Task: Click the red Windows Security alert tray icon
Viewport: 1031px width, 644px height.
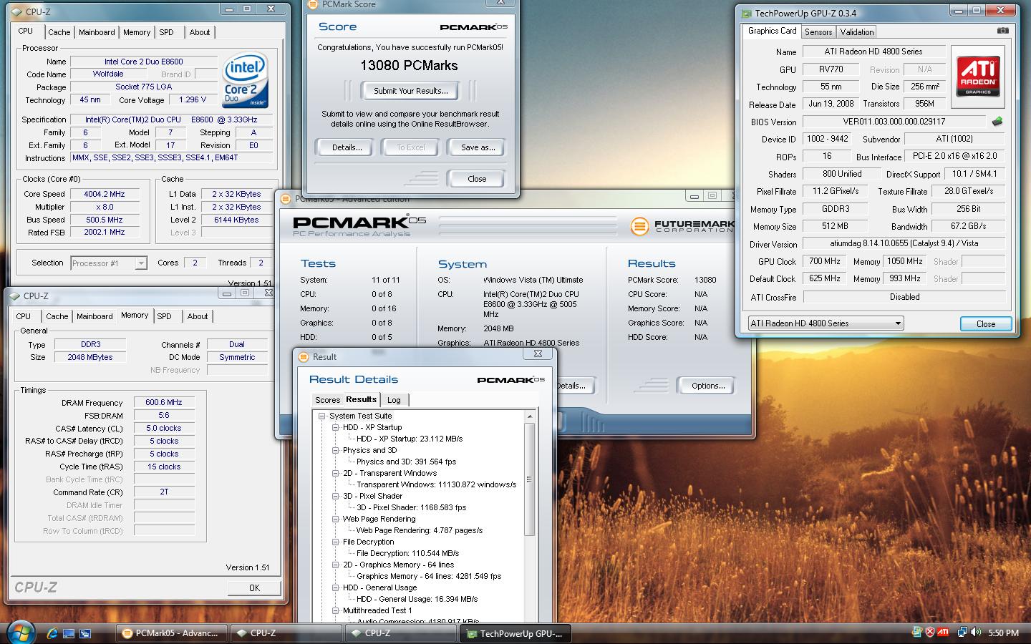Action: click(930, 633)
